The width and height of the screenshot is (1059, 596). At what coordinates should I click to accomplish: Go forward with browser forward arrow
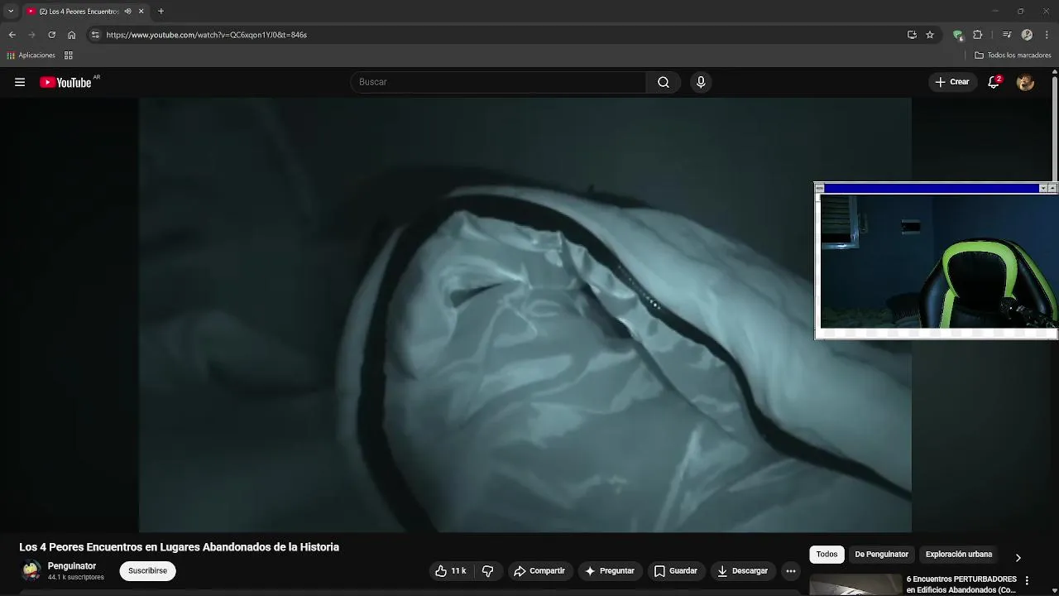(32, 35)
